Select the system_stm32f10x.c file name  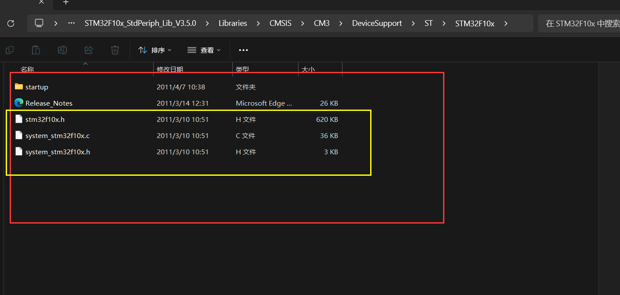pos(58,136)
